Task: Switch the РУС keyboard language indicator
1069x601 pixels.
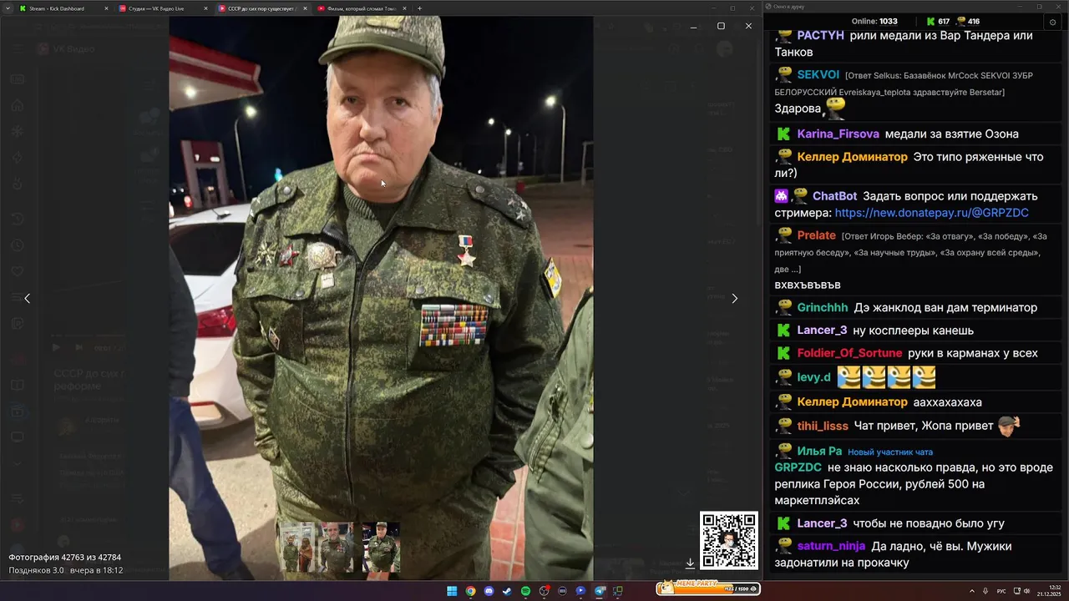Action: 1001,591
